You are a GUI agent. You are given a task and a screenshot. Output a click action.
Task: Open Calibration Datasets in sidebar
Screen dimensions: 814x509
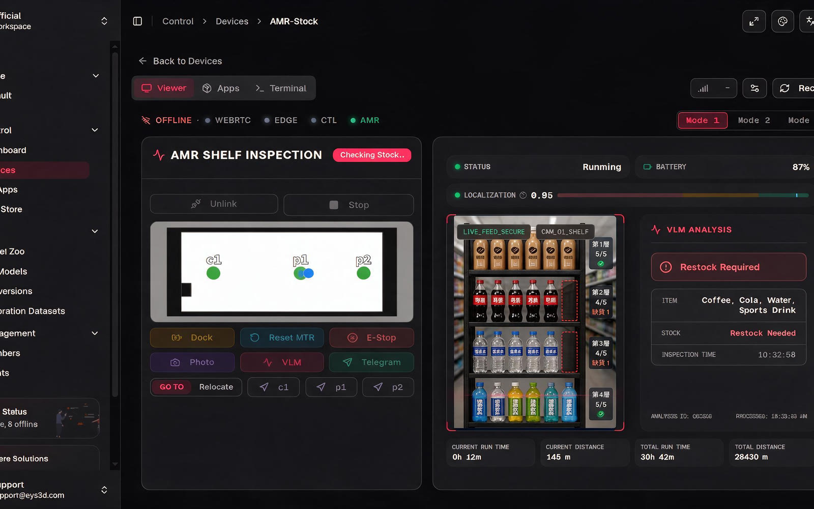coord(33,311)
